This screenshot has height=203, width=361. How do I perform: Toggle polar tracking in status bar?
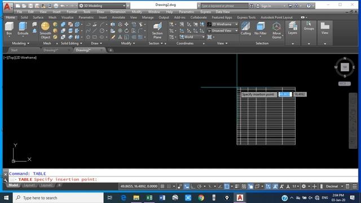[199, 187]
